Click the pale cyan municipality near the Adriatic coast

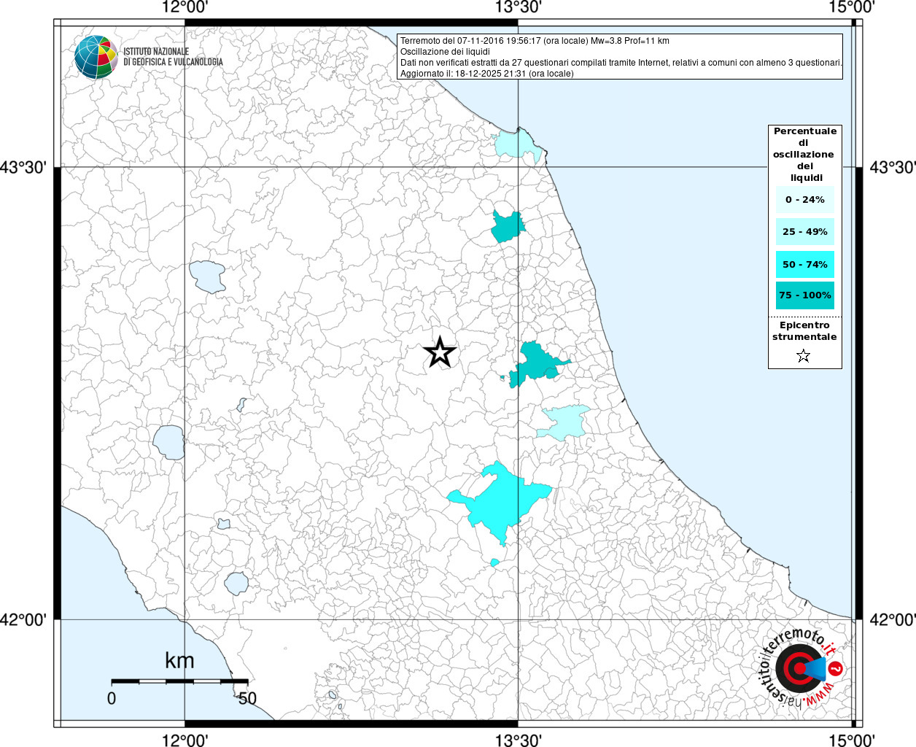tap(564, 422)
